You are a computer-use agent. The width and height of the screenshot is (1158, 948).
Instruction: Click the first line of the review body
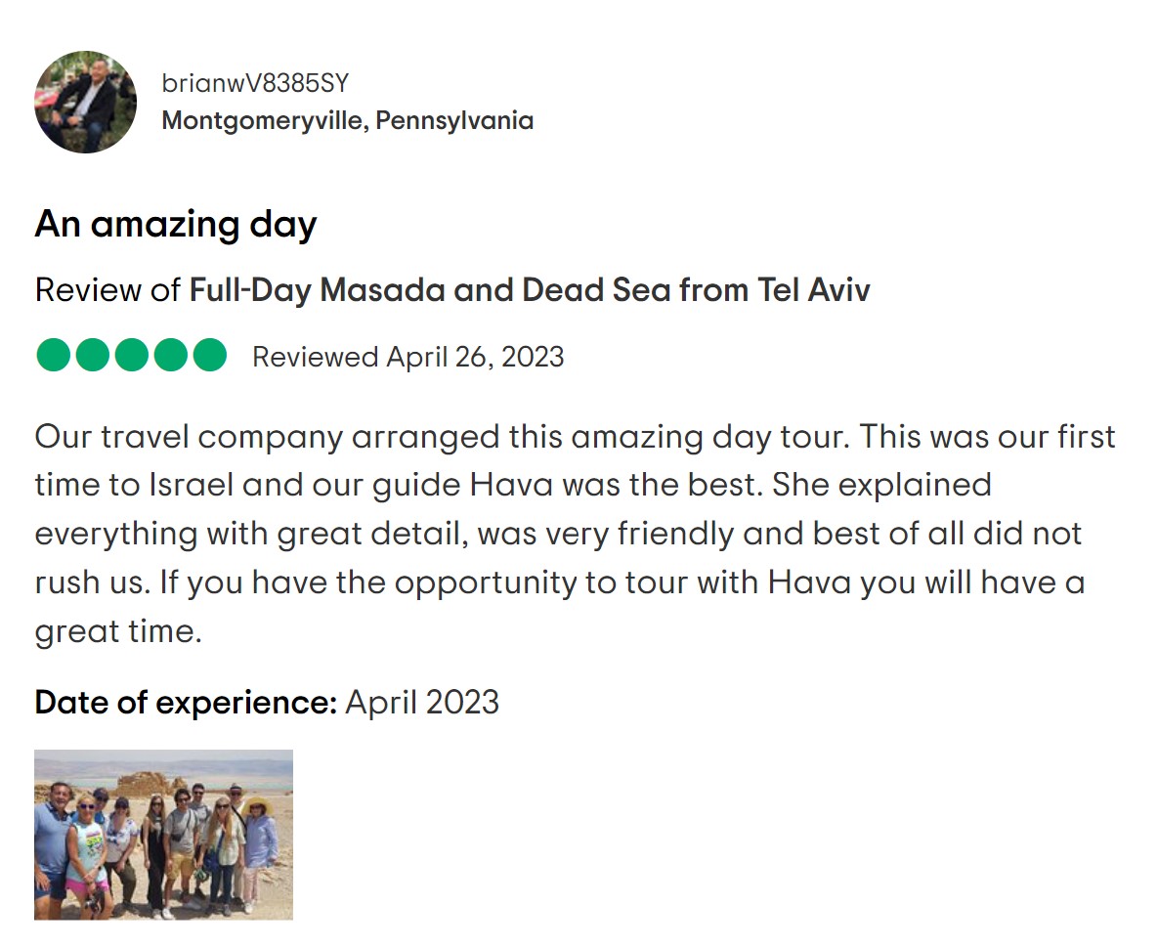tap(576, 437)
